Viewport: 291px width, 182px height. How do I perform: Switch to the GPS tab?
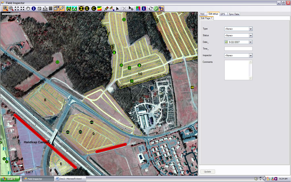223,14
